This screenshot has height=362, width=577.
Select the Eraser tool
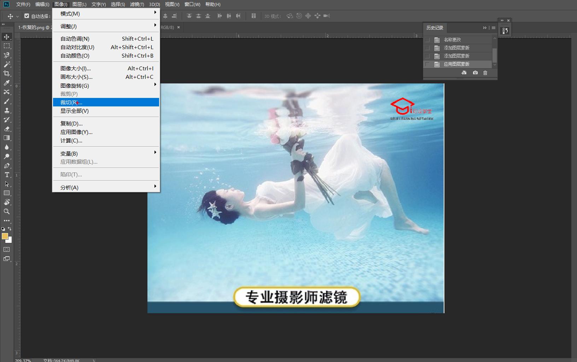(6, 129)
